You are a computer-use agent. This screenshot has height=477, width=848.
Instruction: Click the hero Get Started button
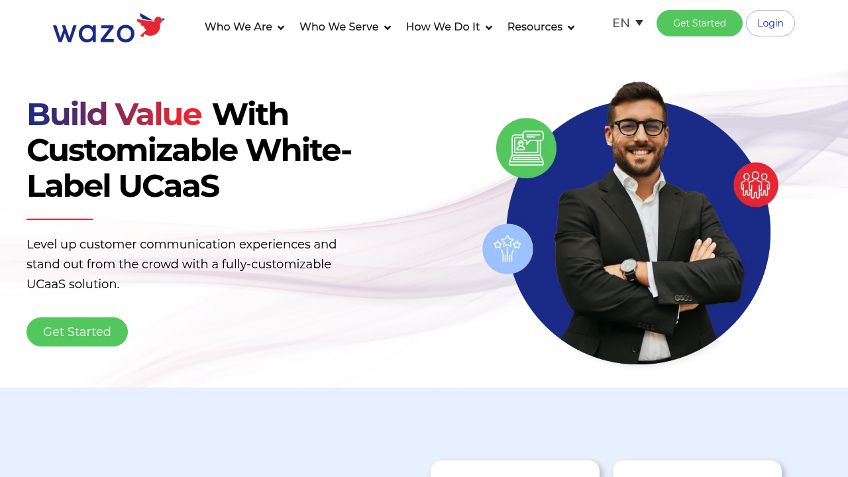click(77, 332)
